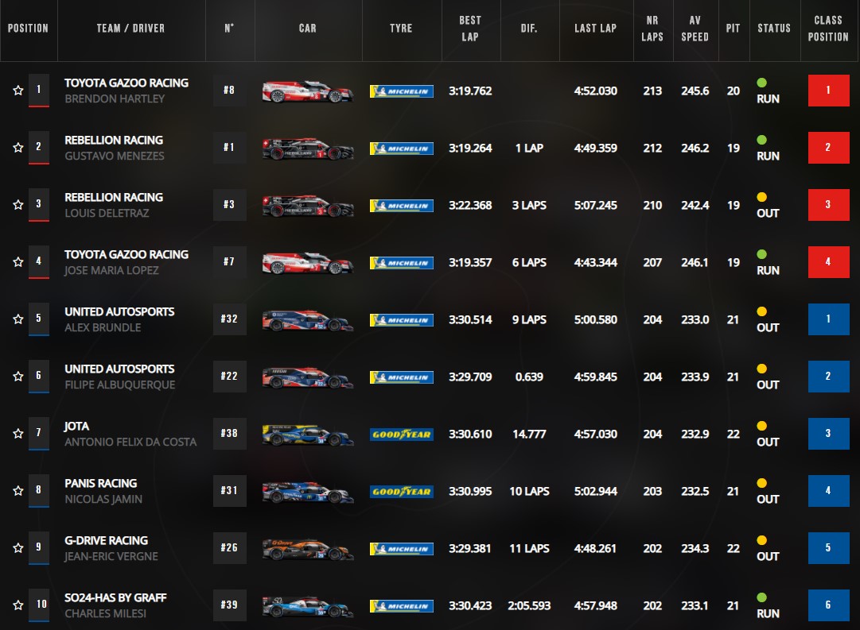Image resolution: width=860 pixels, height=630 pixels.
Task: Click the NR Laps column header
Action: 652,29
